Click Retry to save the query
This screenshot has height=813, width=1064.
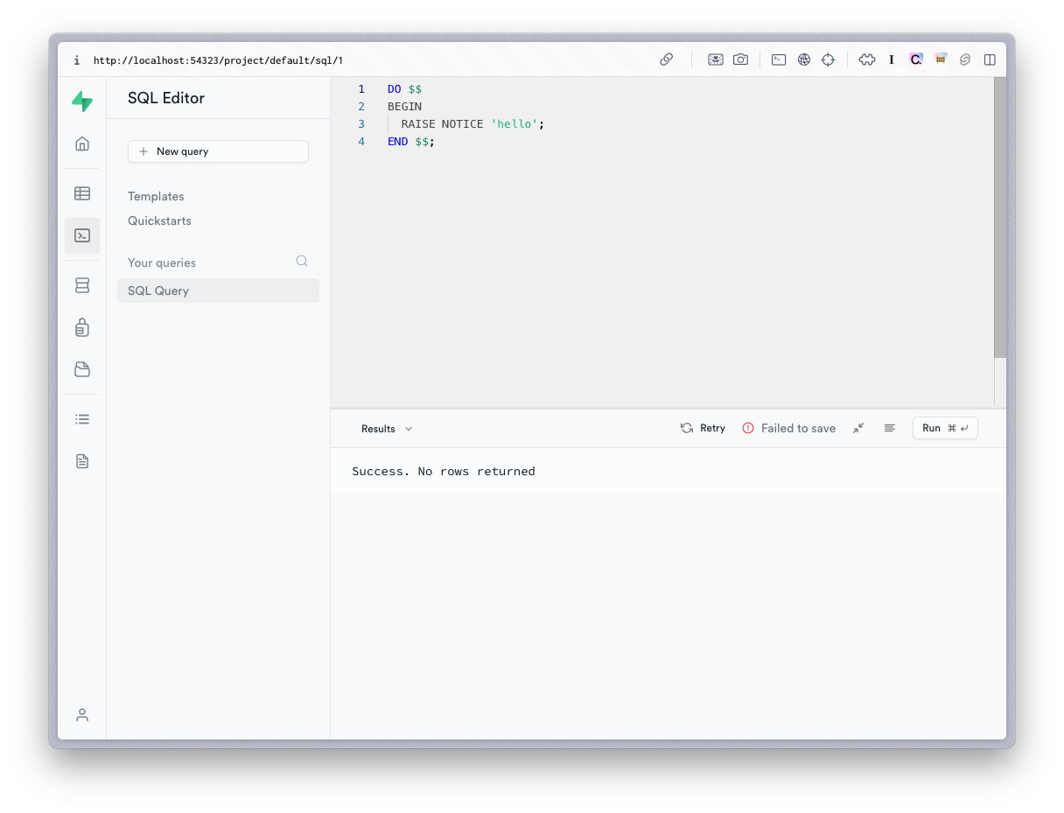[x=703, y=428]
